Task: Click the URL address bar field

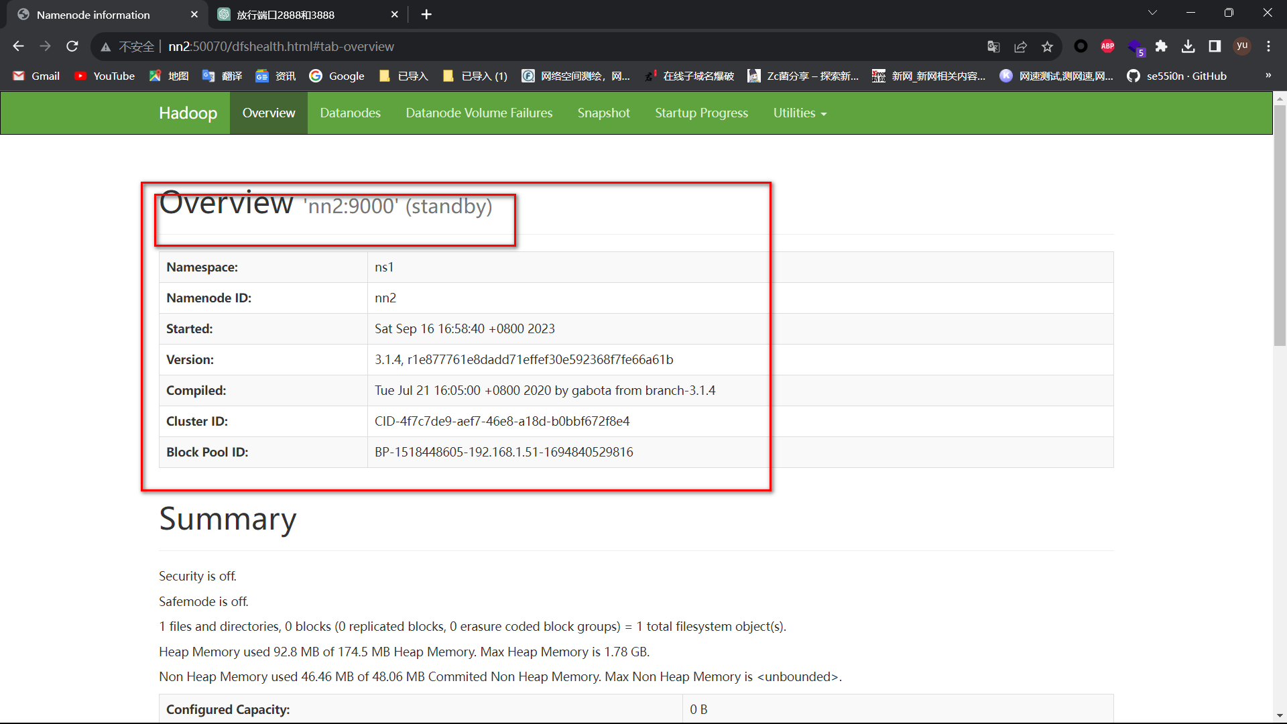Action: coord(536,46)
